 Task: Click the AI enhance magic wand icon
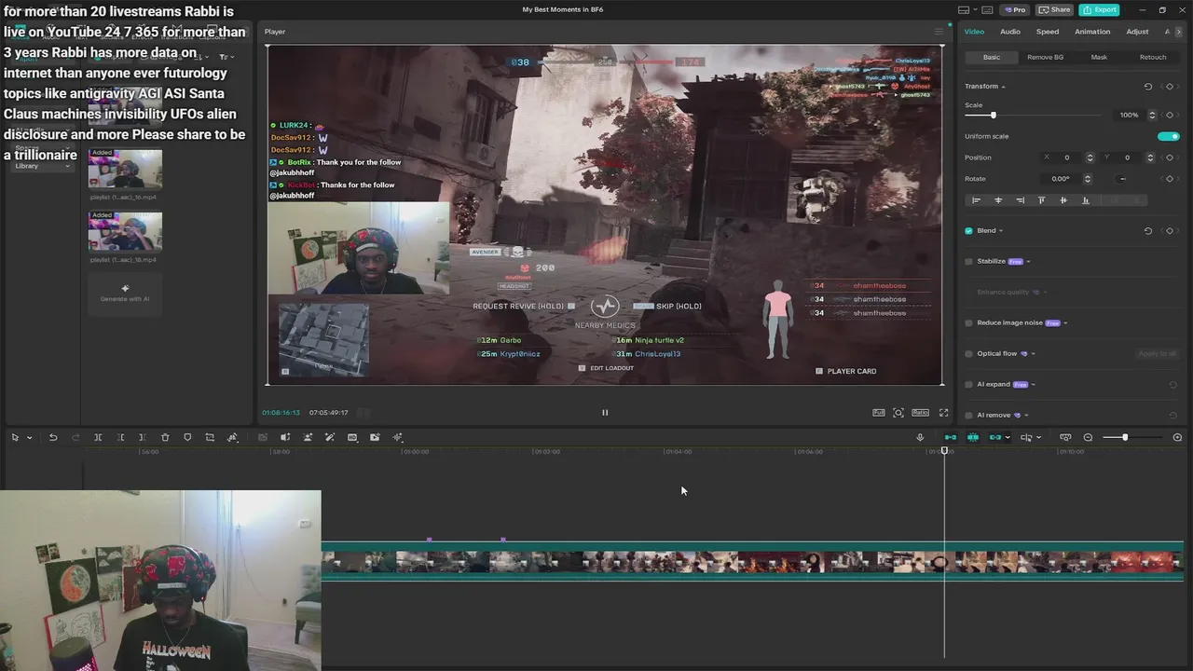[330, 437]
